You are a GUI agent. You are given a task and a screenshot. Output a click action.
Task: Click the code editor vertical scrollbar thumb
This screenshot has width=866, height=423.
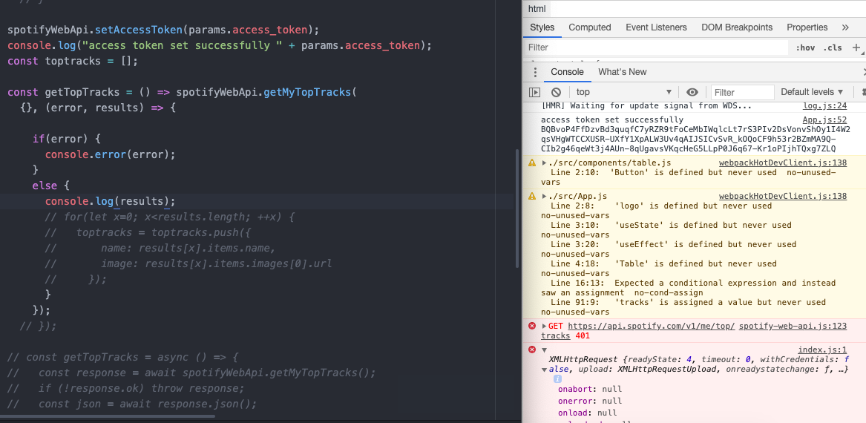pos(517,209)
